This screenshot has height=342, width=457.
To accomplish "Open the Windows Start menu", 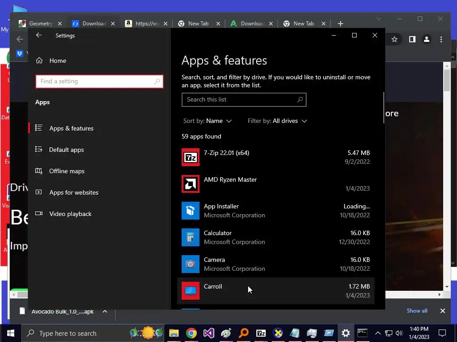I will [x=11, y=333].
